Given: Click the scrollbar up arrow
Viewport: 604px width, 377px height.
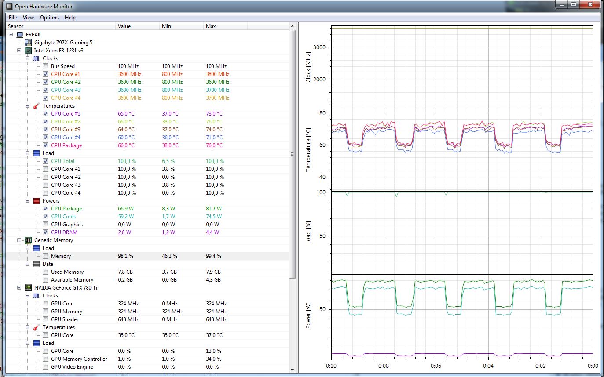Looking at the screenshot, I should click(293, 26).
